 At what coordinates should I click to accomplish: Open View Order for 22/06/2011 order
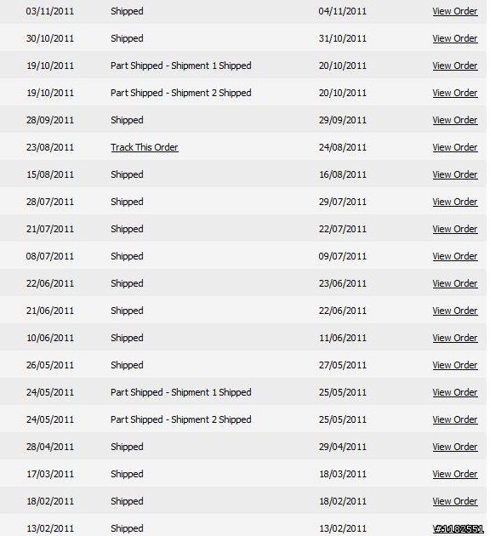point(455,283)
